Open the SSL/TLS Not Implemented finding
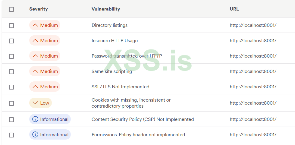Screen dimensions: 295x145 coord(120,87)
